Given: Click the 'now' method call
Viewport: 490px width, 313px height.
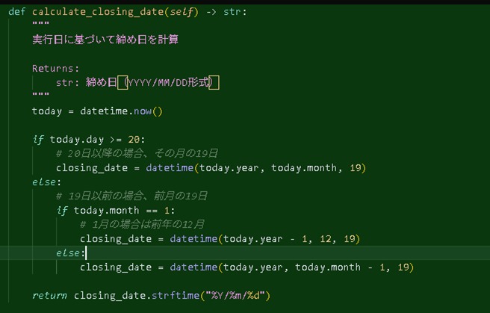Looking at the screenshot, I should (143, 111).
